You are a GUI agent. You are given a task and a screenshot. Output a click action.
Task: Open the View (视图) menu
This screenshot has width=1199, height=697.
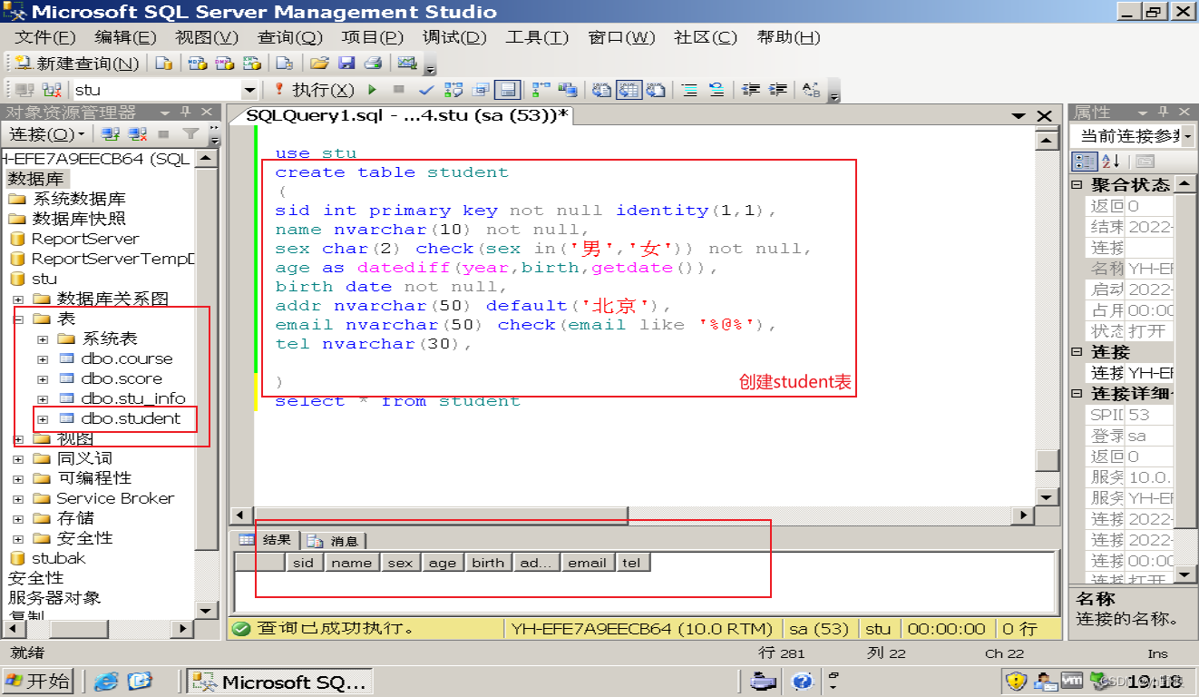point(207,37)
